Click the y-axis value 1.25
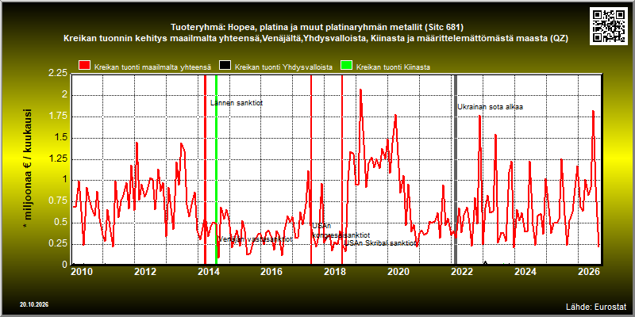 (57, 158)
